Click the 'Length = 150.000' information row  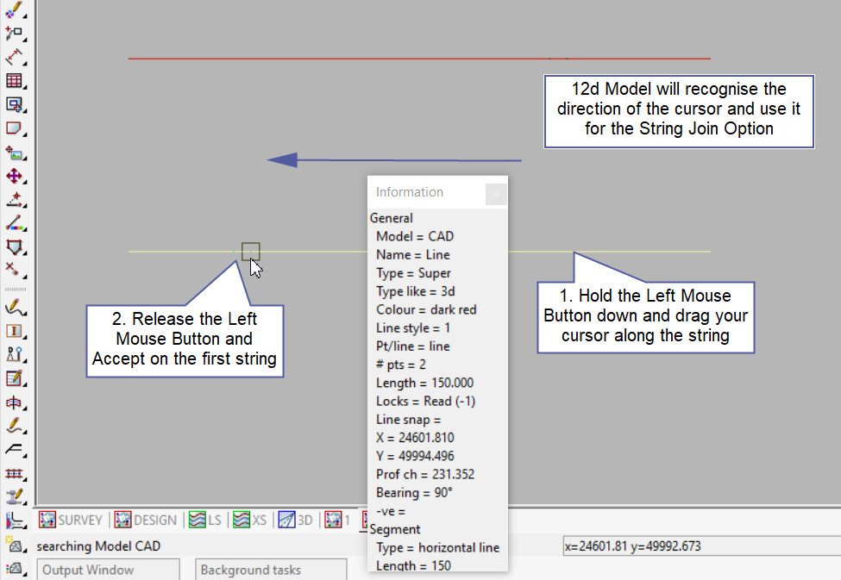pyautogui.click(x=424, y=383)
